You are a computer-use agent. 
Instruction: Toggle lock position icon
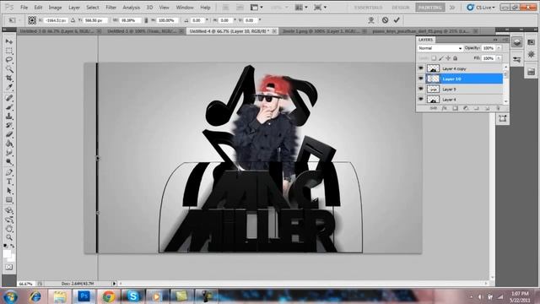point(448,58)
